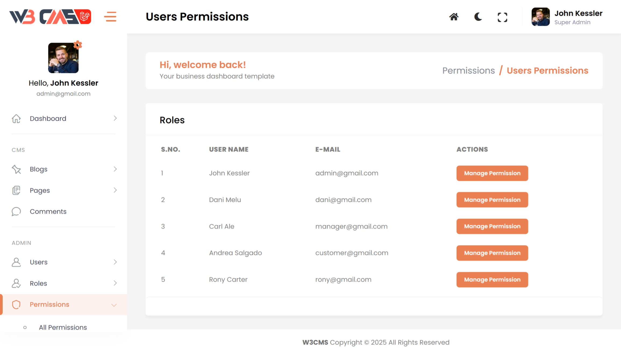Image resolution: width=621 pixels, height=355 pixels.
Task: Expand the Dashboard menu chevron
Action: pos(115,118)
